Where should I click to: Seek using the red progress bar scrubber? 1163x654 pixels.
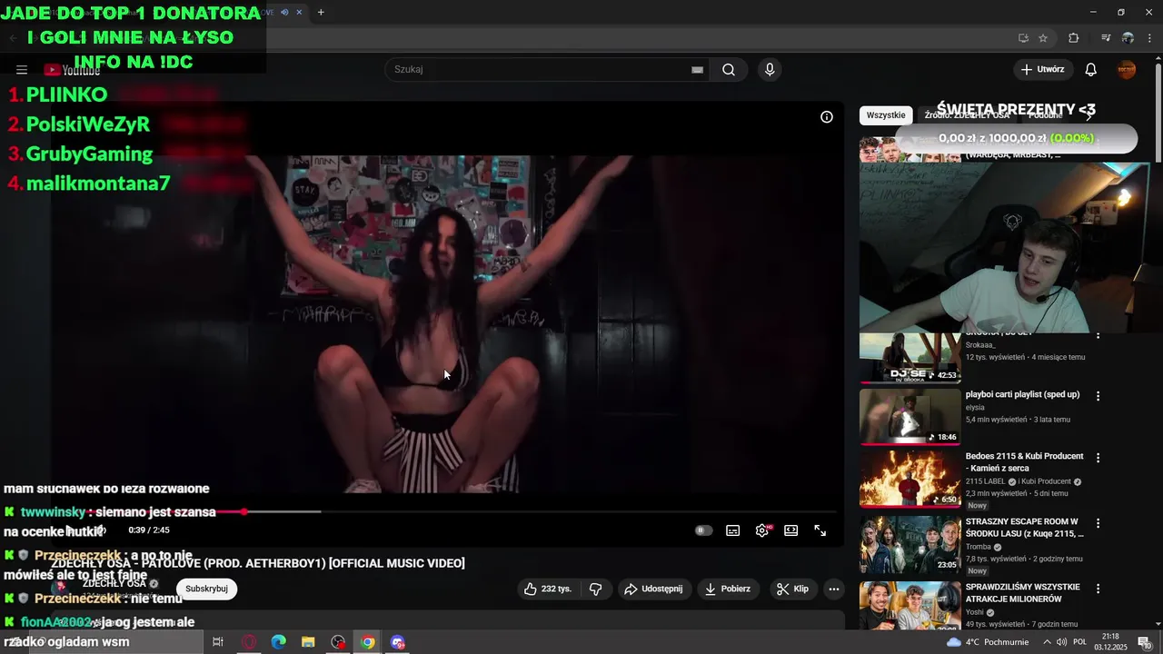coord(244,511)
